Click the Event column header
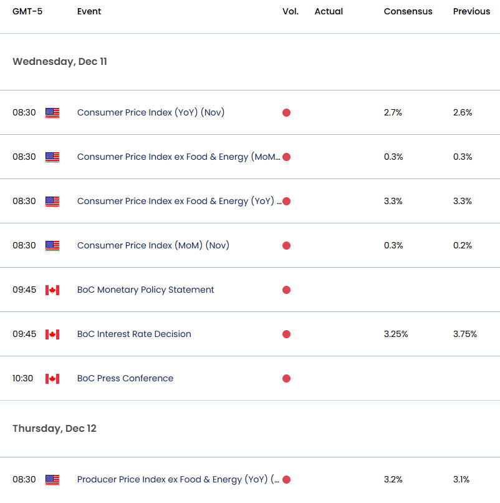This screenshot has height=503, width=500. [89, 12]
